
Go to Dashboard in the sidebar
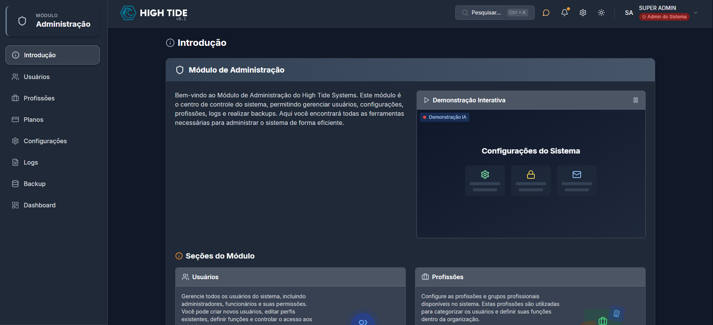click(53, 205)
